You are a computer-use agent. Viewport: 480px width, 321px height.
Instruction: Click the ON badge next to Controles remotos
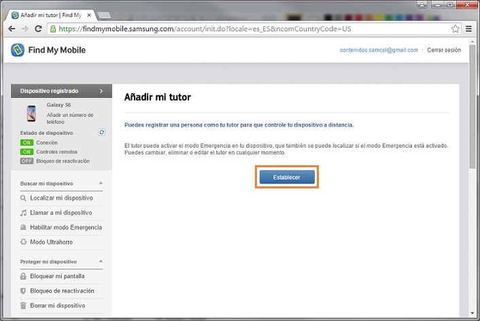click(x=27, y=152)
